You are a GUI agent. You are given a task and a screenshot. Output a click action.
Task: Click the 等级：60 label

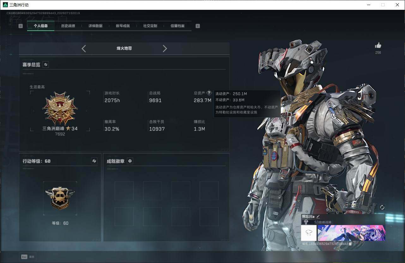[60, 223]
